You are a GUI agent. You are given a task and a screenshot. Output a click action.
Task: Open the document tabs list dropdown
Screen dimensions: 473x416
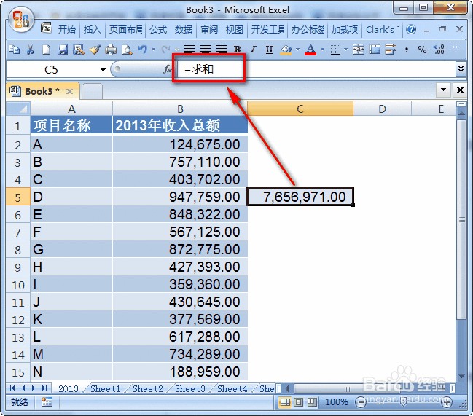pos(443,90)
